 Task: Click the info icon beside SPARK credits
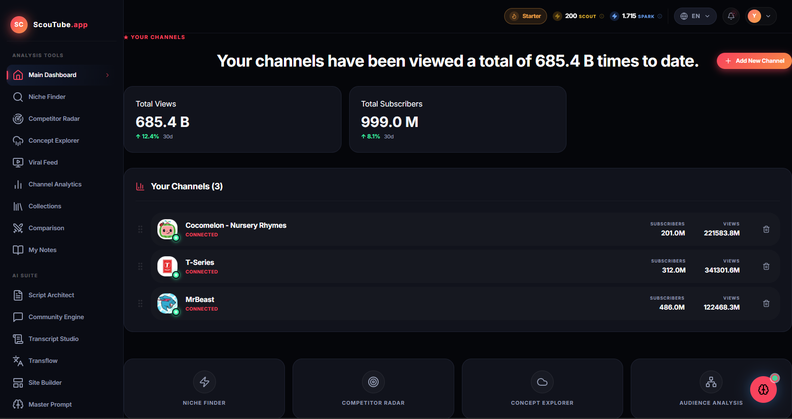660,16
